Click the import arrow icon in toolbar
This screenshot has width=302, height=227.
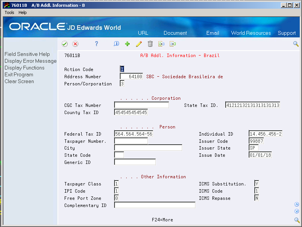(161, 44)
